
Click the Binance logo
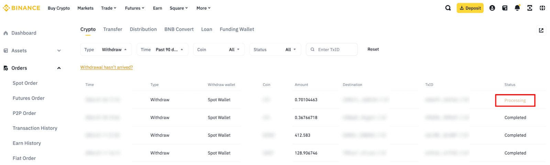21,8
